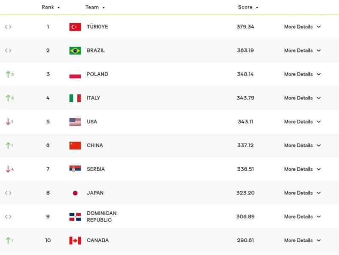Screen dimensions: 339x255
Task: Click the Brazil flag icon
Action: (75, 50)
